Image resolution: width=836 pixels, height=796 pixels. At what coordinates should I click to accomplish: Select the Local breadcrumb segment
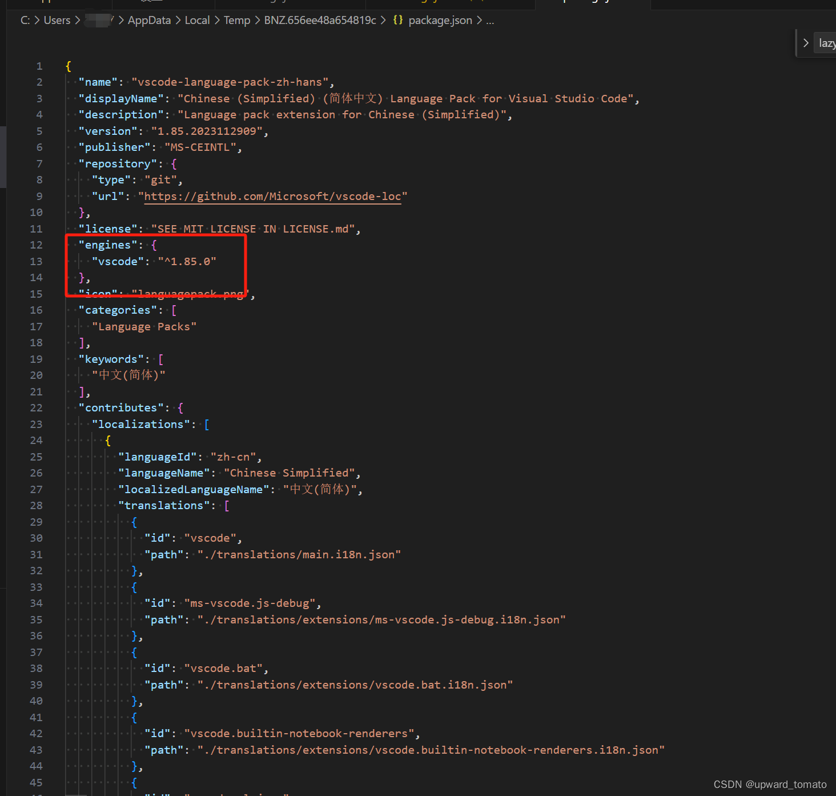(197, 20)
